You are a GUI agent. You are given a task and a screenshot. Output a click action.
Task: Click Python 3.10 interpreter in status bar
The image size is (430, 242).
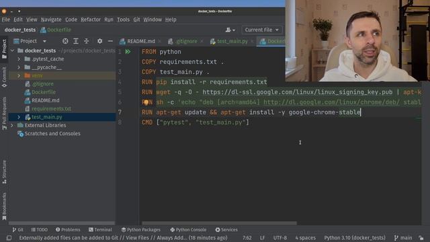pos(355,238)
